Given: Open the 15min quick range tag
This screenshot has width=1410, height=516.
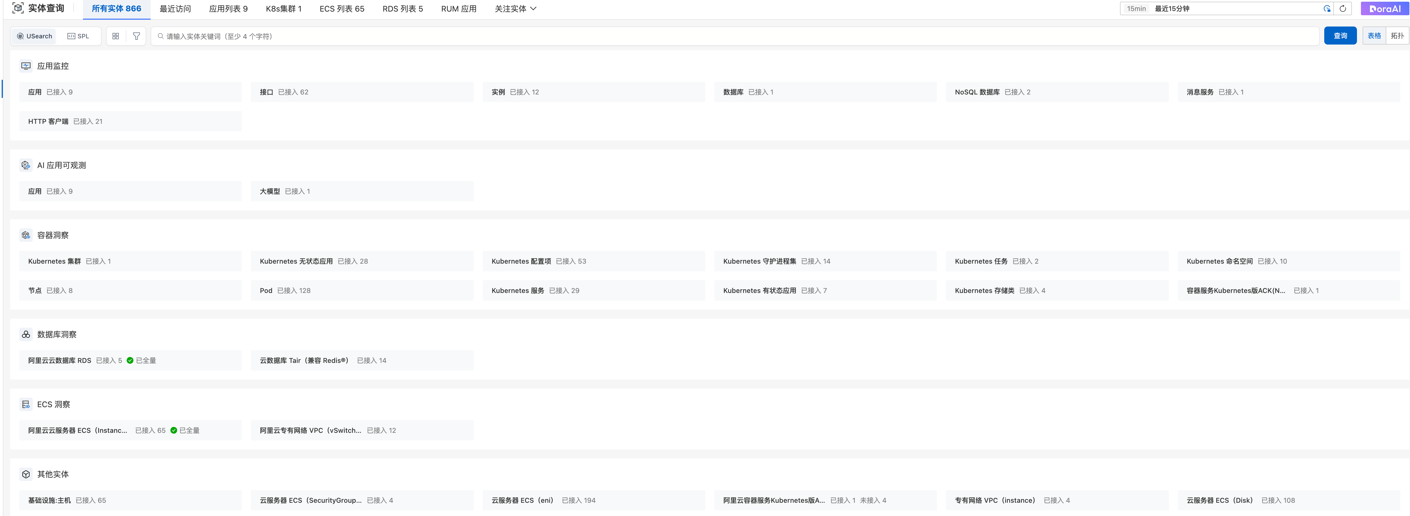Looking at the screenshot, I should tap(1136, 9).
